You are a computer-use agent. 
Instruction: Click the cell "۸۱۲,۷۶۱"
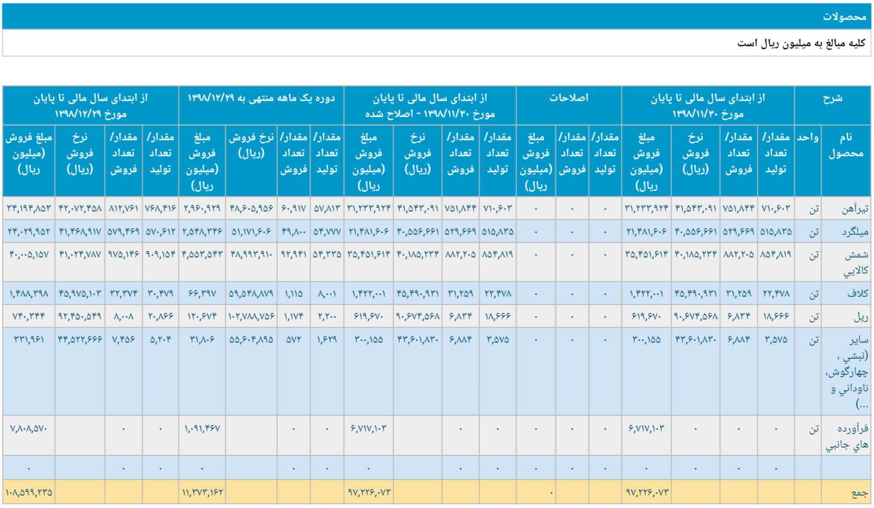click(123, 209)
